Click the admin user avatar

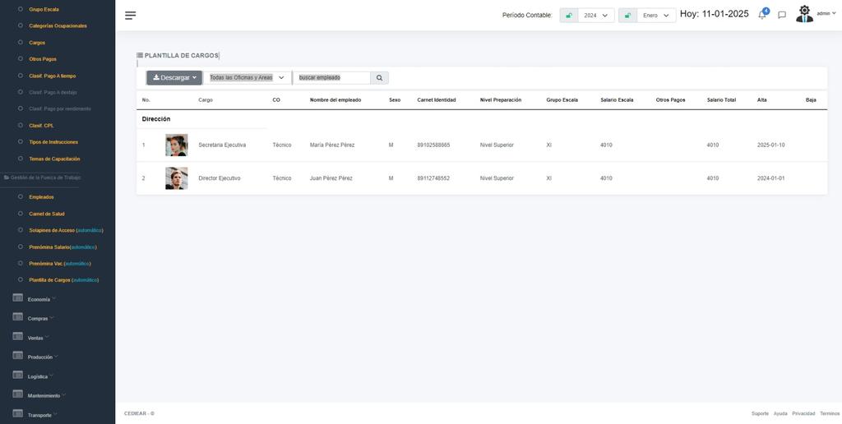coord(804,14)
